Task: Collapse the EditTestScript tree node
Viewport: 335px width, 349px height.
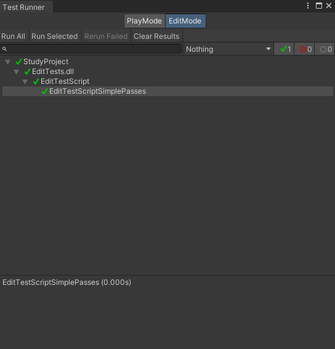Action: point(25,82)
